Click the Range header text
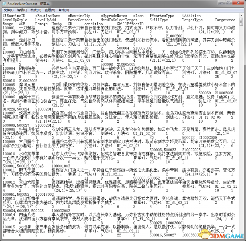This screenshot has height=241, width=246. [8, 24]
